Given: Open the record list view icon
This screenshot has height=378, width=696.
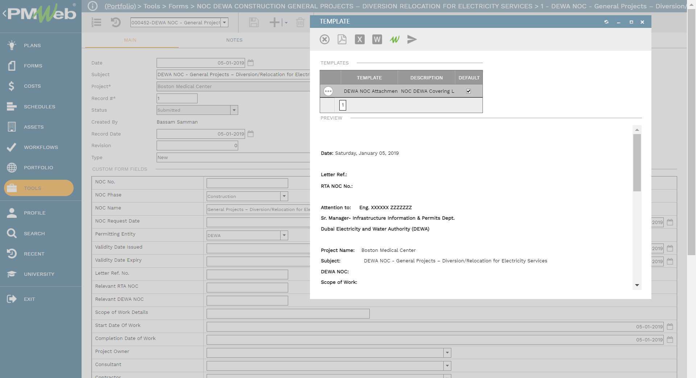Looking at the screenshot, I should tap(96, 22).
